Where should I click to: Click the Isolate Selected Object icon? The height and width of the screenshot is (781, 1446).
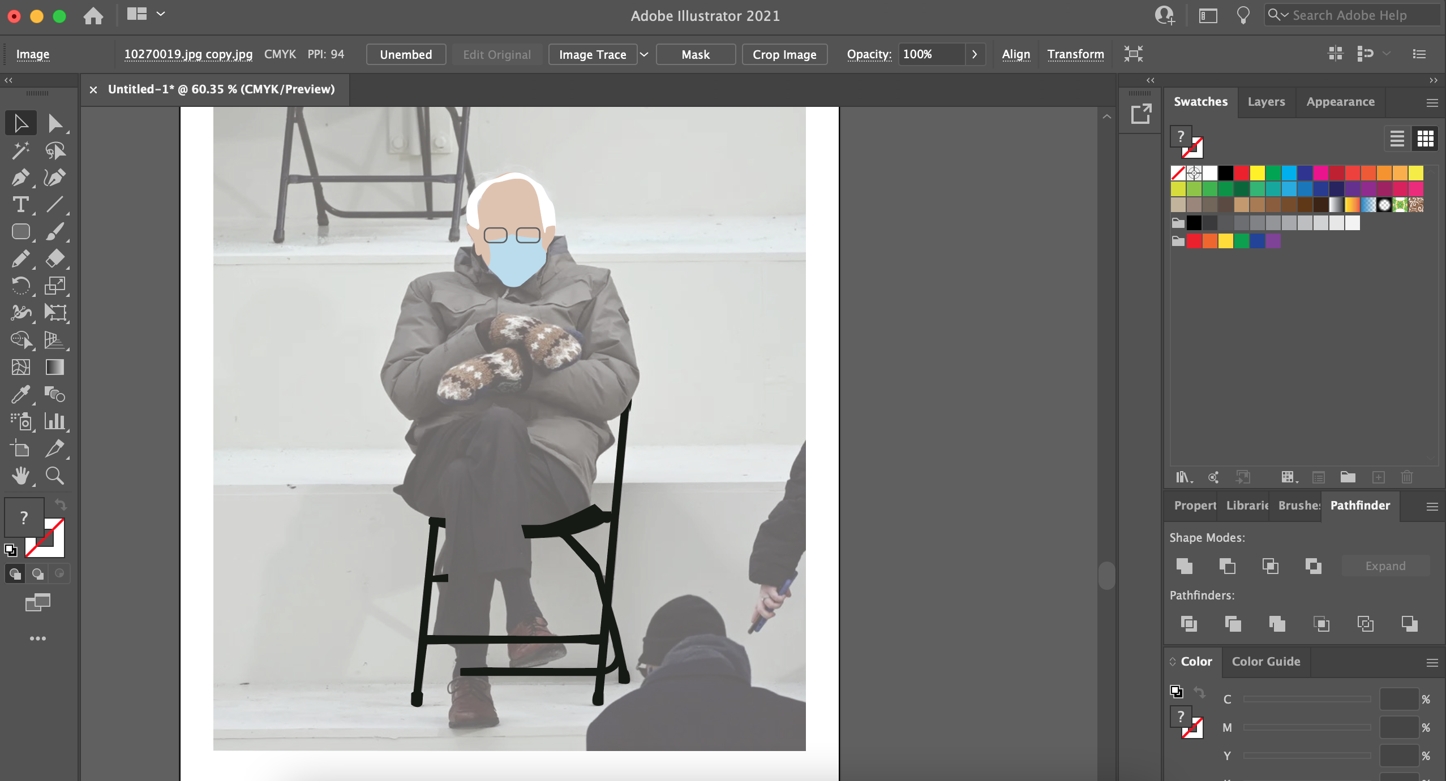tap(1133, 54)
